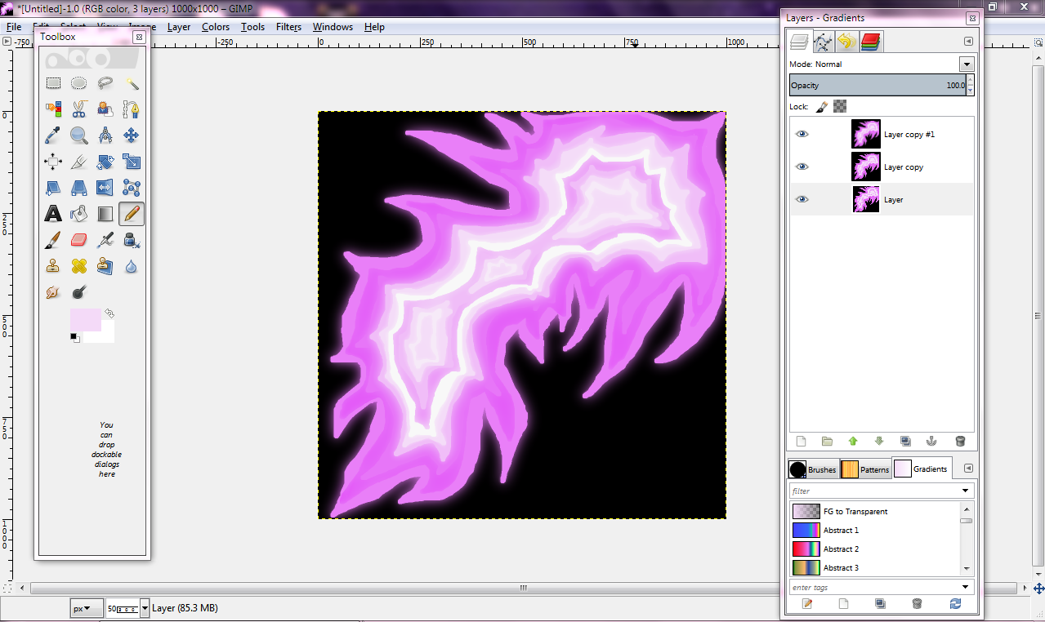The height and width of the screenshot is (622, 1045).
Task: Activate the Airbrush tool
Action: [105, 240]
